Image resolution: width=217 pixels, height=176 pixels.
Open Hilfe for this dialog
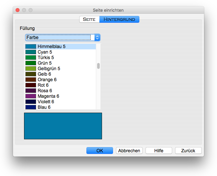tap(159, 151)
